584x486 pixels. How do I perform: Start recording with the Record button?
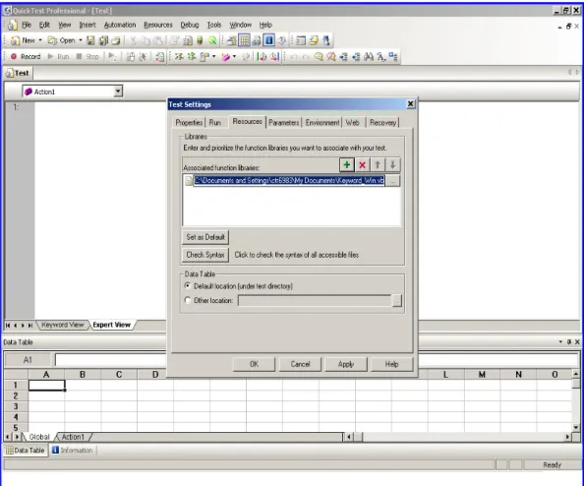(26, 56)
